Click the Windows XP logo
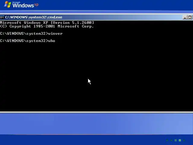193x145 pixels. click(x=21, y=5)
